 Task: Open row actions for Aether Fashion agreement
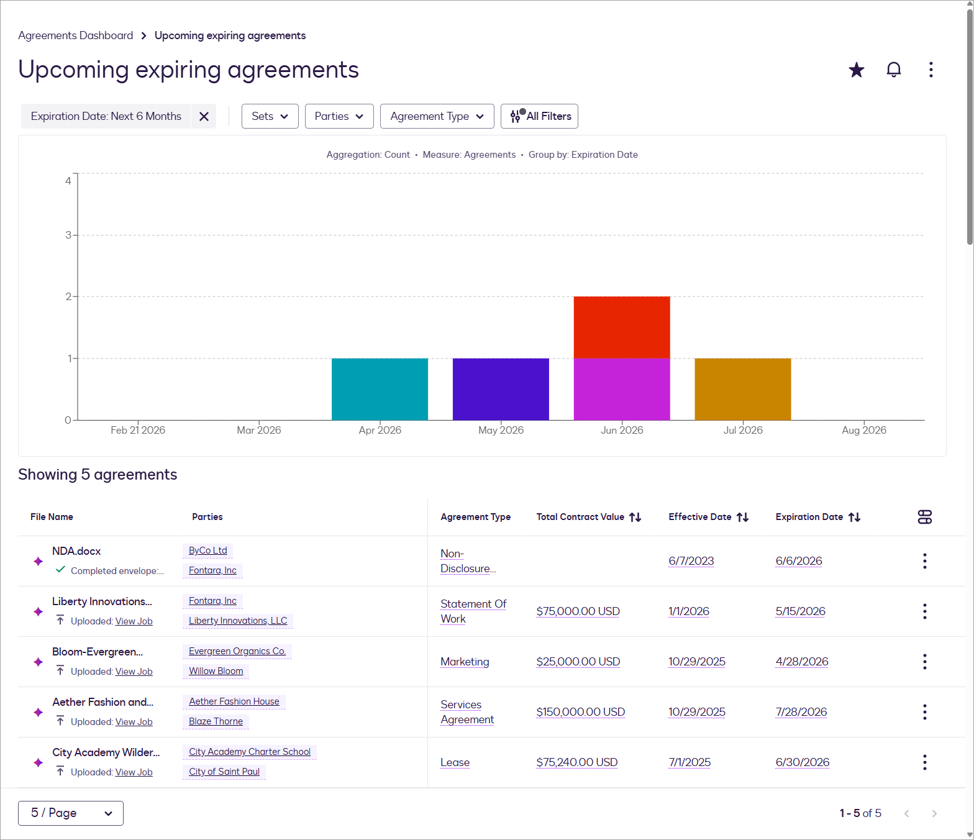coord(925,712)
